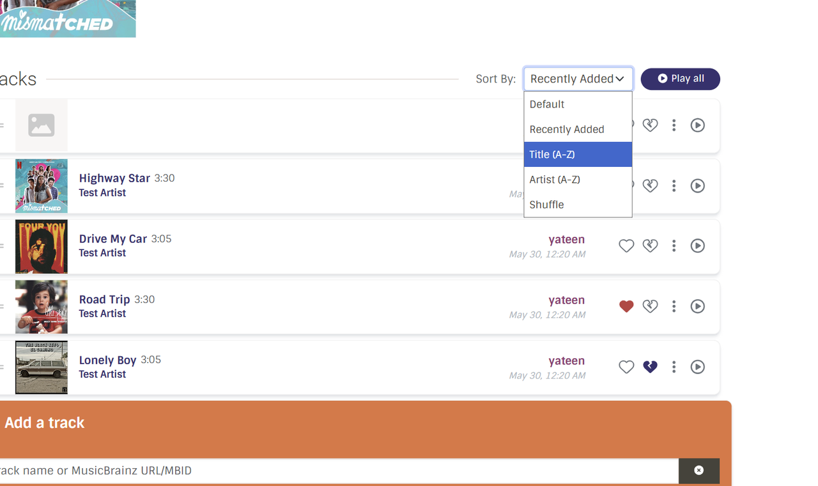
Task: Open more options for Drive My Car
Action: tap(674, 246)
